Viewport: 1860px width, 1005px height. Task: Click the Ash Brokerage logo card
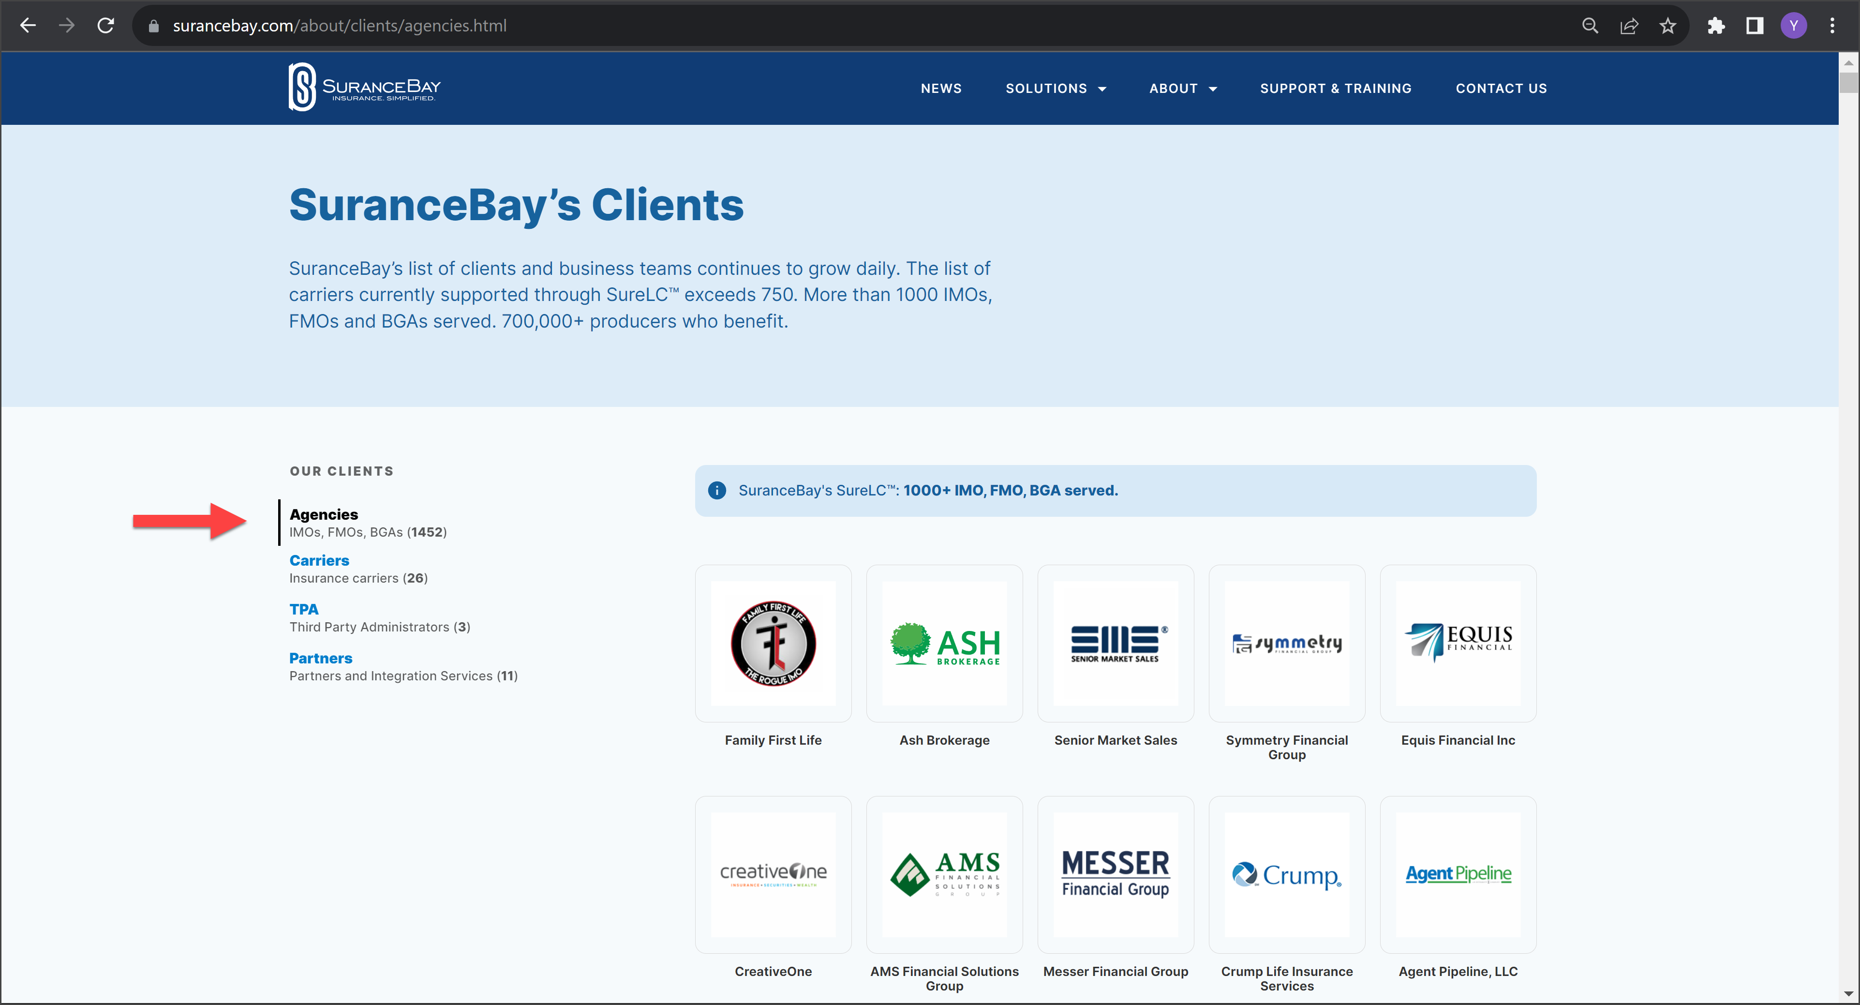coord(944,643)
